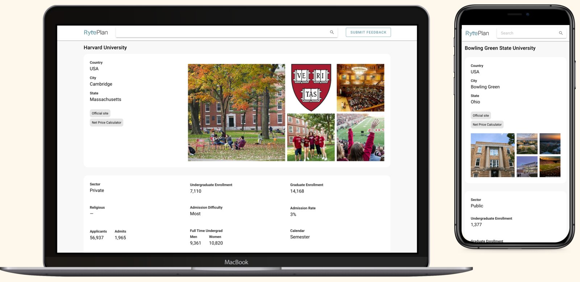The image size is (580, 282).
Task: Open the Bowling Green modern building photo
Action: 527,167
